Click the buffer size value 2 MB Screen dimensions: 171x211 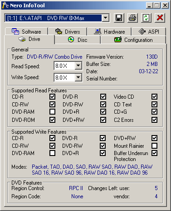(152, 64)
